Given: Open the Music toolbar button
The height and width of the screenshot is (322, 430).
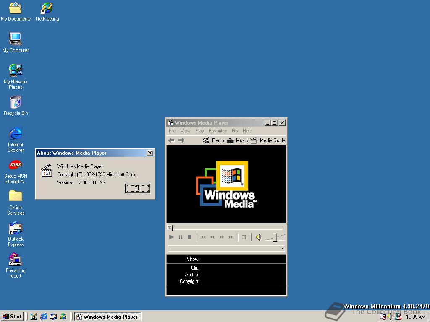Looking at the screenshot, I should pyautogui.click(x=238, y=140).
